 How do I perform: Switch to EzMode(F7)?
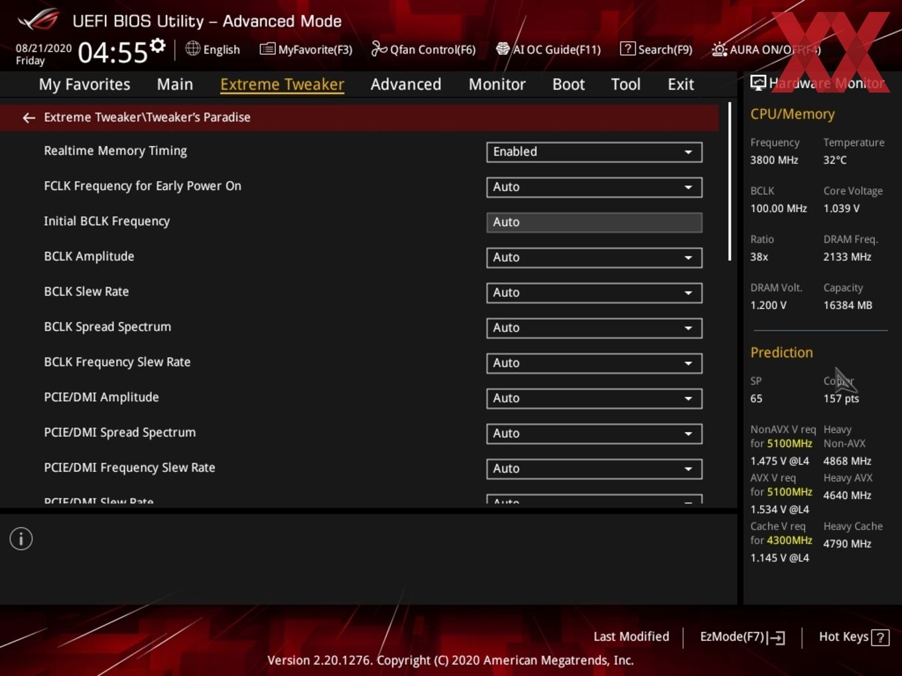(742, 637)
